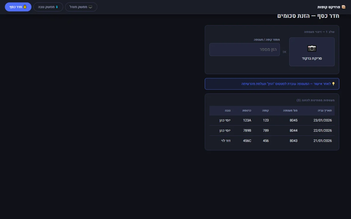The height and width of the screenshot is (219, 351).
Task: Click card index value 123A
Action: click(x=247, y=120)
